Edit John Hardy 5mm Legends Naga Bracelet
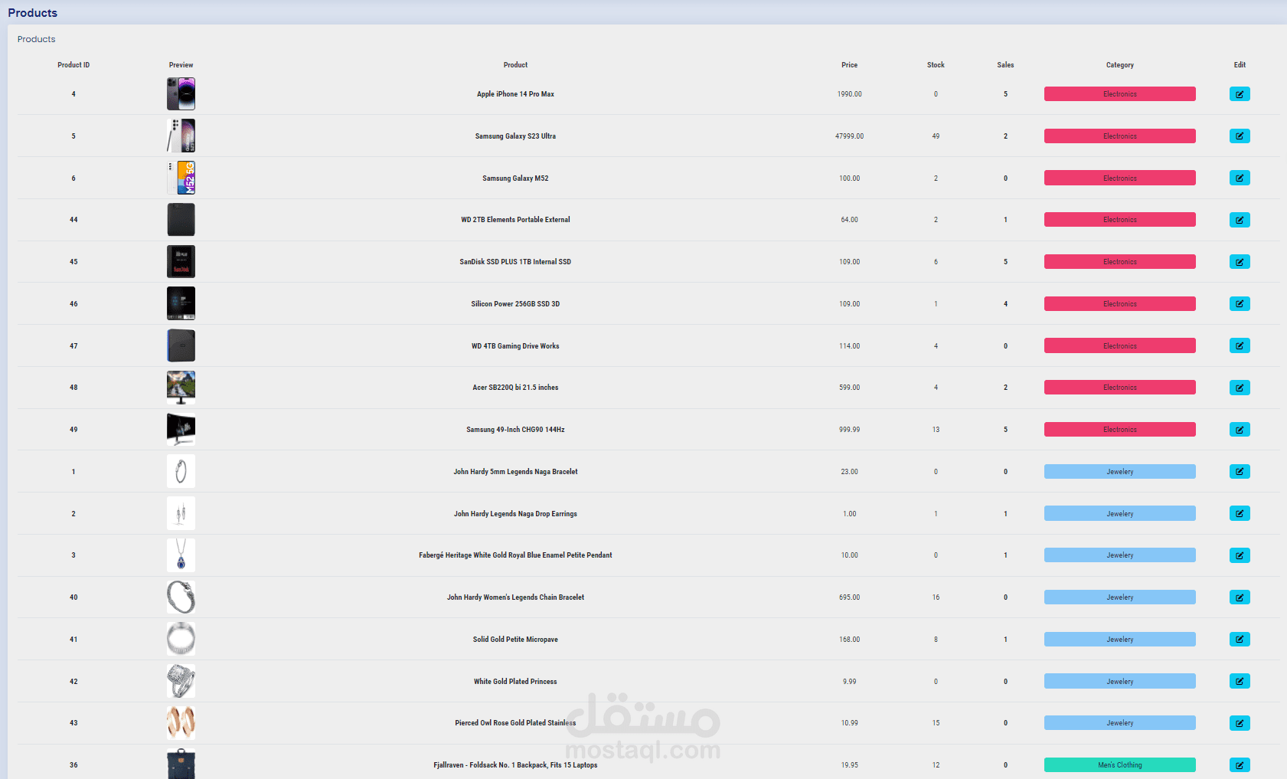Image resolution: width=1287 pixels, height=779 pixels. pos(1240,472)
